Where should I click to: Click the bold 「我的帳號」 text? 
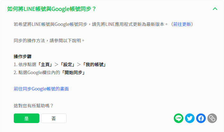[94, 65]
